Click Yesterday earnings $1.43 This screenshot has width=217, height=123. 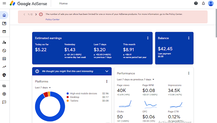(70, 50)
